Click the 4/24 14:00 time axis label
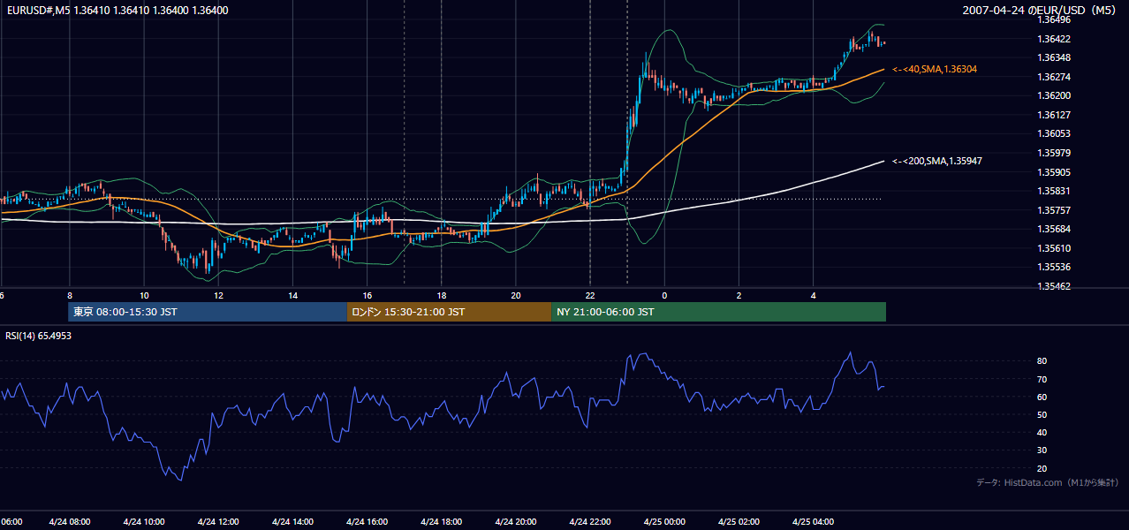Screen dimensions: 1129x530 [x=292, y=522]
